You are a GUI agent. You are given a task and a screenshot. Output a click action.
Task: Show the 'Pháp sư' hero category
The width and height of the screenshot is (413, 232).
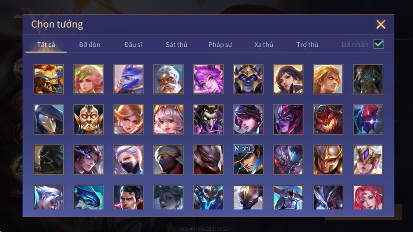click(x=220, y=45)
